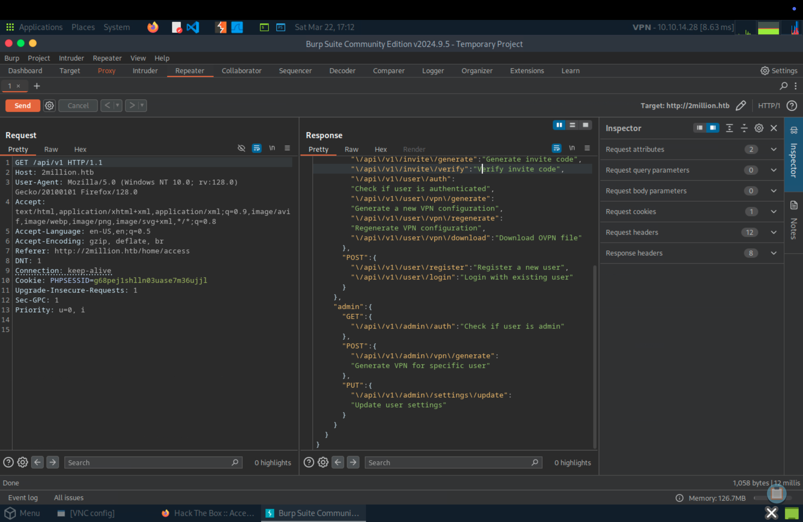
Task: Go to next match in Response search
Action: 353,462
